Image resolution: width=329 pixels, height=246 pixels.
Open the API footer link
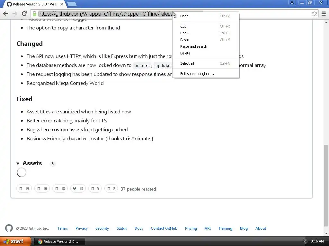coord(208,228)
